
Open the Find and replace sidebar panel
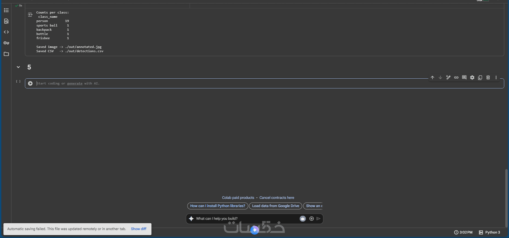[x=6, y=21]
